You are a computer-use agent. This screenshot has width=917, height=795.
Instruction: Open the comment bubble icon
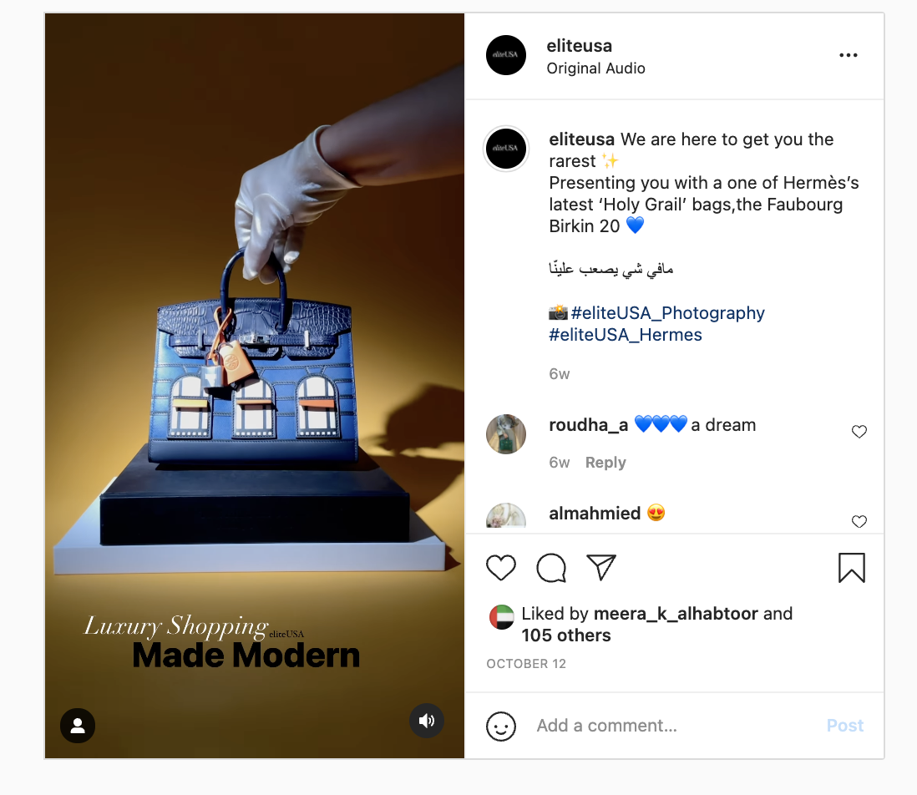pos(551,568)
